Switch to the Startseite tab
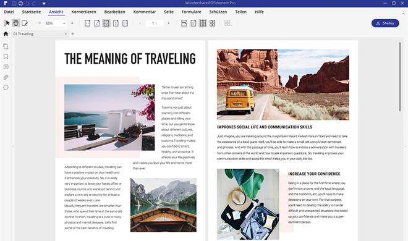The width and height of the screenshot is (408, 241). pyautogui.click(x=32, y=12)
